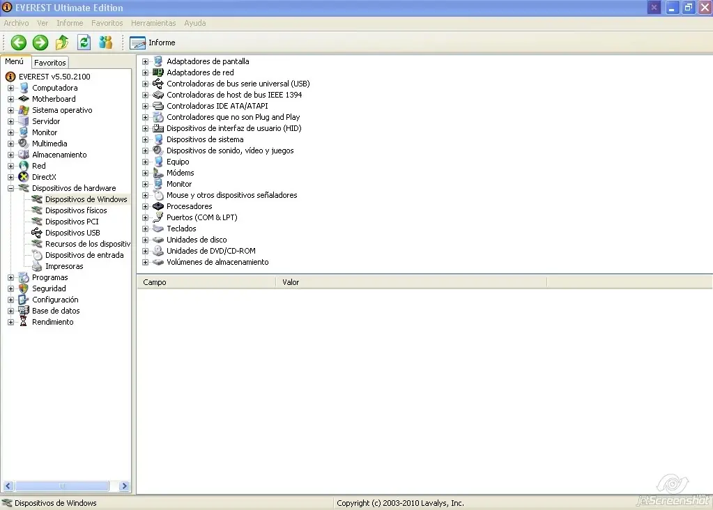The height and width of the screenshot is (510, 713).
Task: Click the Teclados keyboard icon
Action: [x=158, y=229]
